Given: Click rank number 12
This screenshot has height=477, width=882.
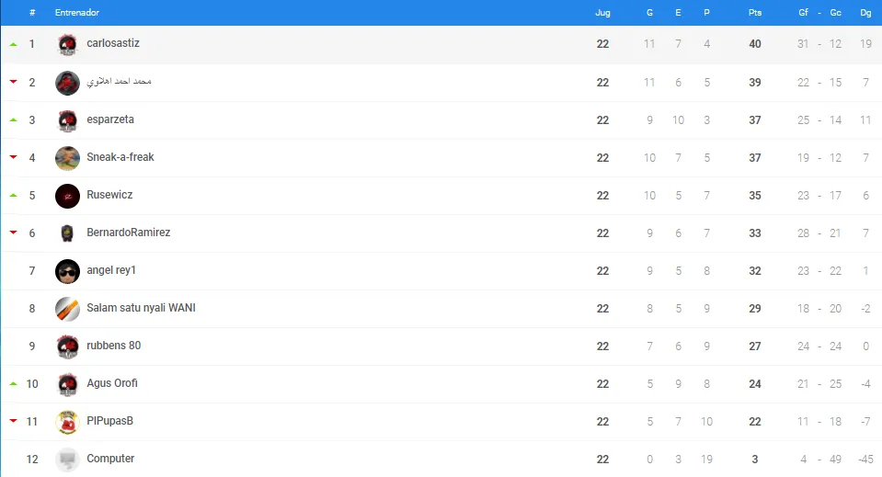Looking at the screenshot, I should [x=32, y=459].
